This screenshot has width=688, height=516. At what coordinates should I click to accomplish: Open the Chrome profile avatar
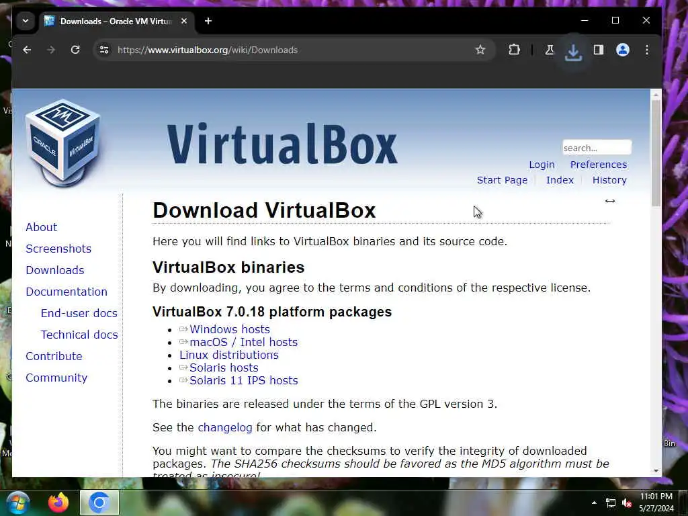point(623,50)
